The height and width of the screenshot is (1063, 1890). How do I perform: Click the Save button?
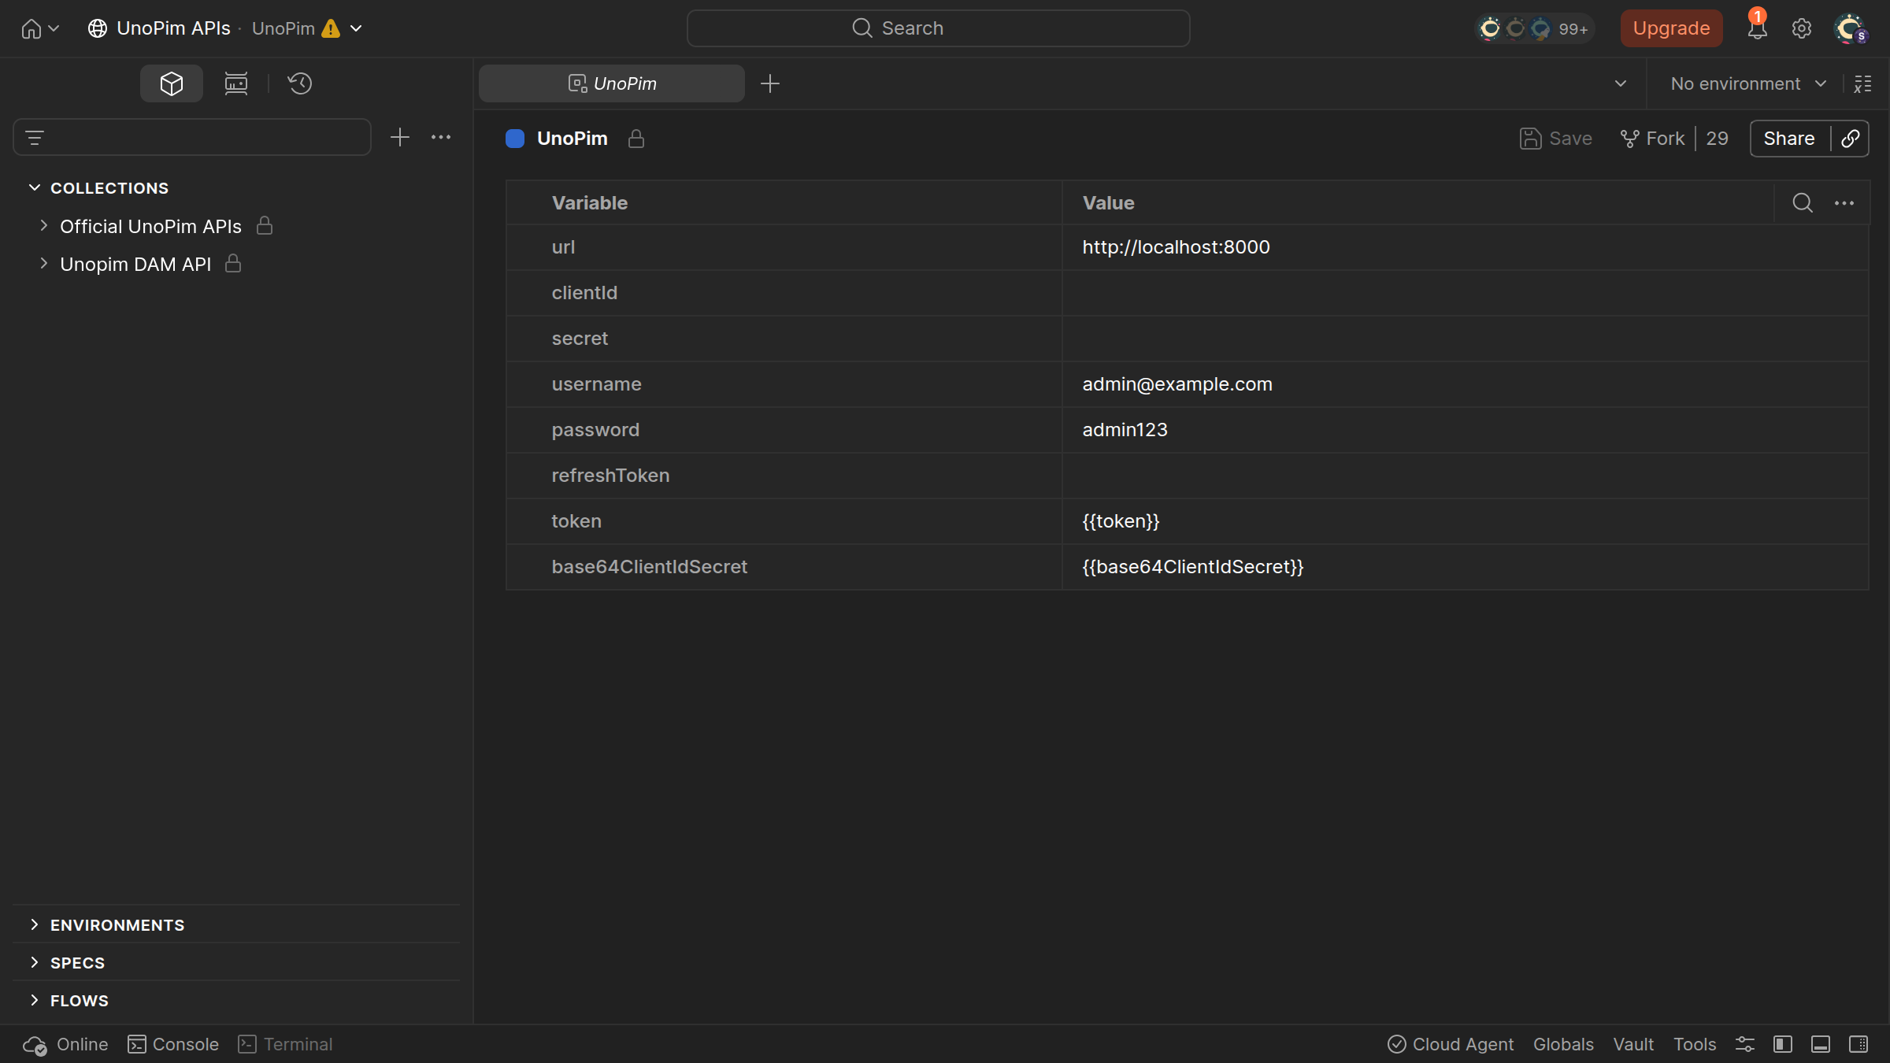coord(1556,139)
